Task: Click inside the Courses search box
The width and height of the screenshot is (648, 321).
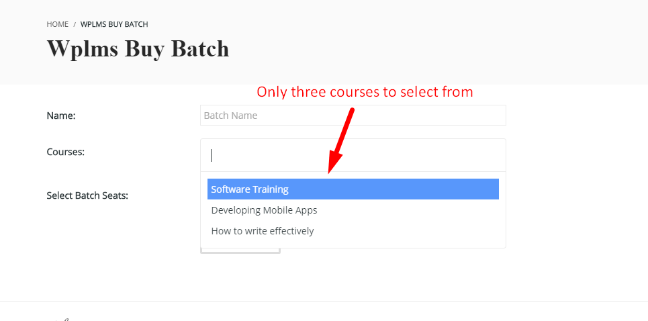Action: [x=353, y=155]
